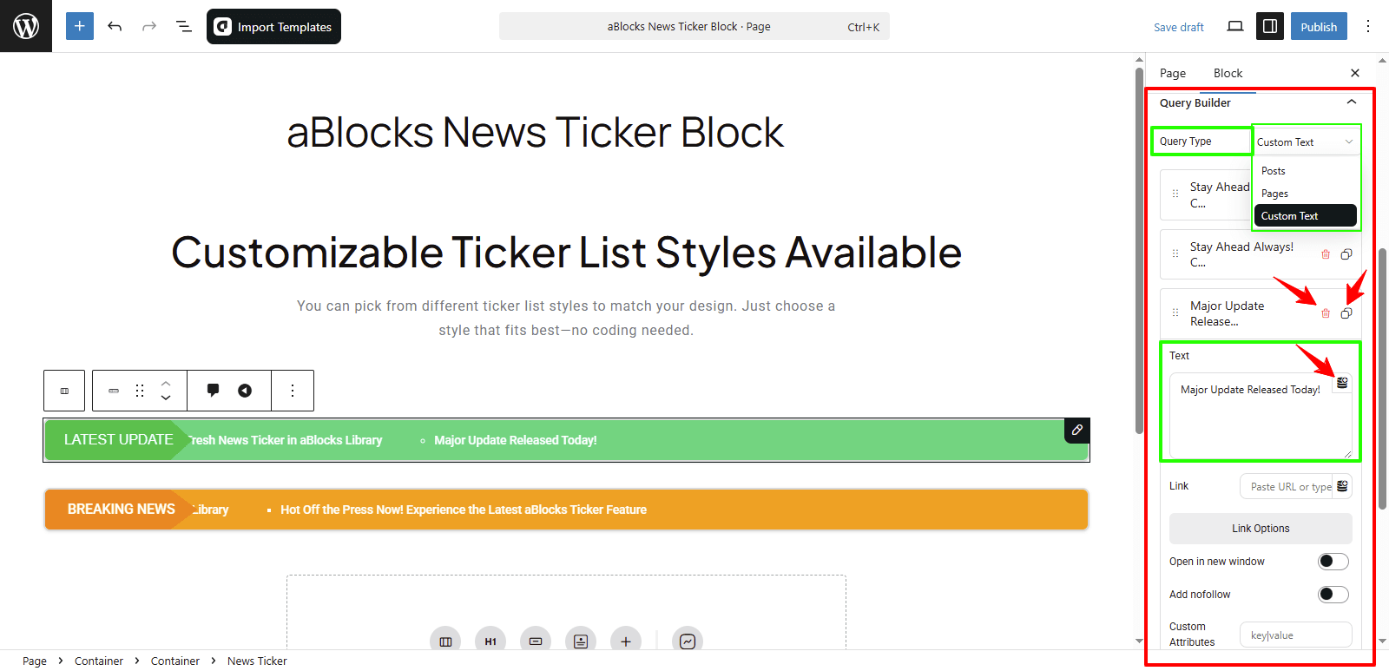Delete the 'Major Update Release...' item
The height and width of the screenshot is (671, 1389).
pyautogui.click(x=1326, y=313)
